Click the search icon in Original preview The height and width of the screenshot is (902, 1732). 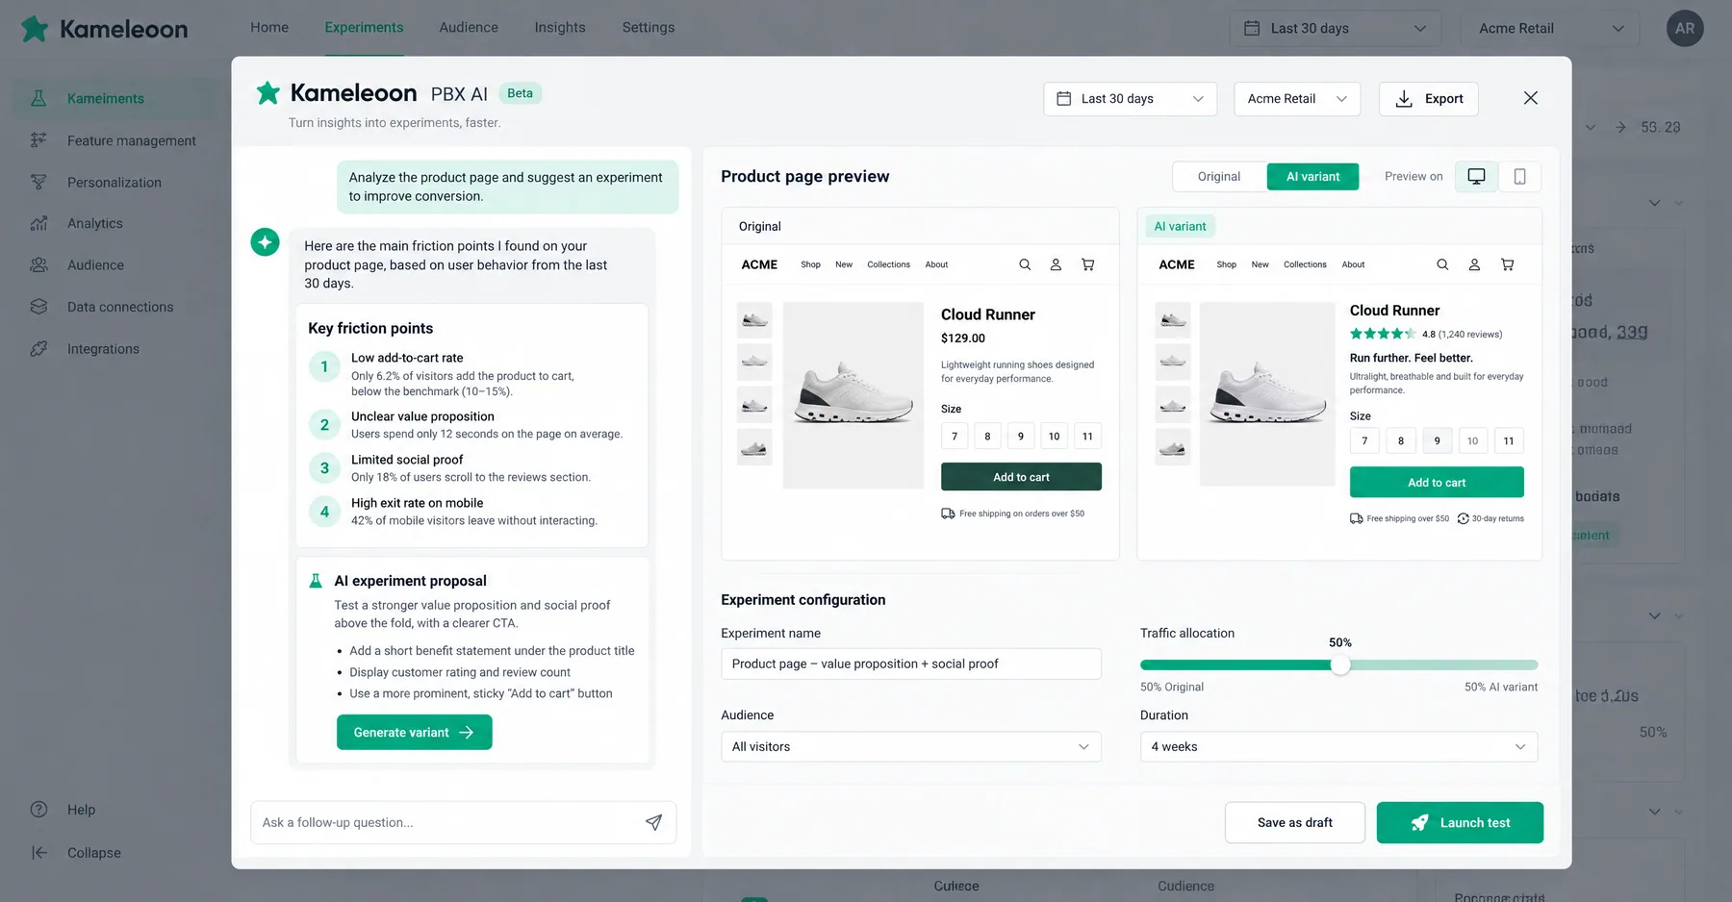coord(1025,264)
